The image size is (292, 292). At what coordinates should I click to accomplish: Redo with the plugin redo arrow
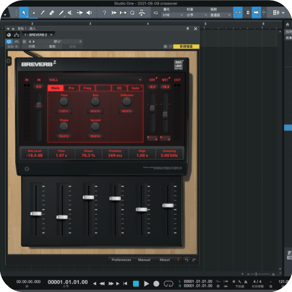[194, 260]
